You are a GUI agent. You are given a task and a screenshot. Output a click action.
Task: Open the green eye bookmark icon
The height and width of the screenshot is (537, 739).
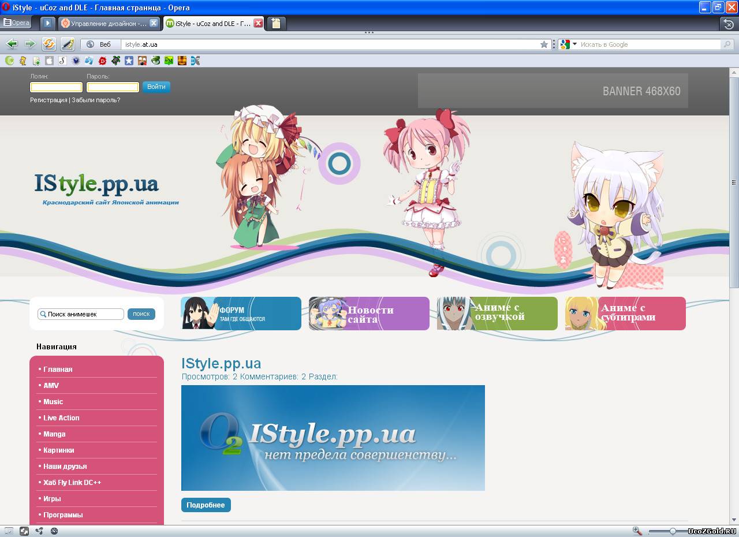pyautogui.click(x=156, y=60)
